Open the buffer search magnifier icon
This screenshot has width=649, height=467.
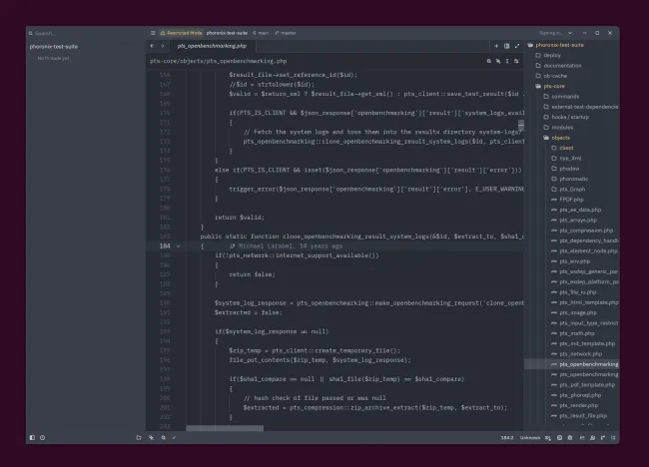[489, 61]
